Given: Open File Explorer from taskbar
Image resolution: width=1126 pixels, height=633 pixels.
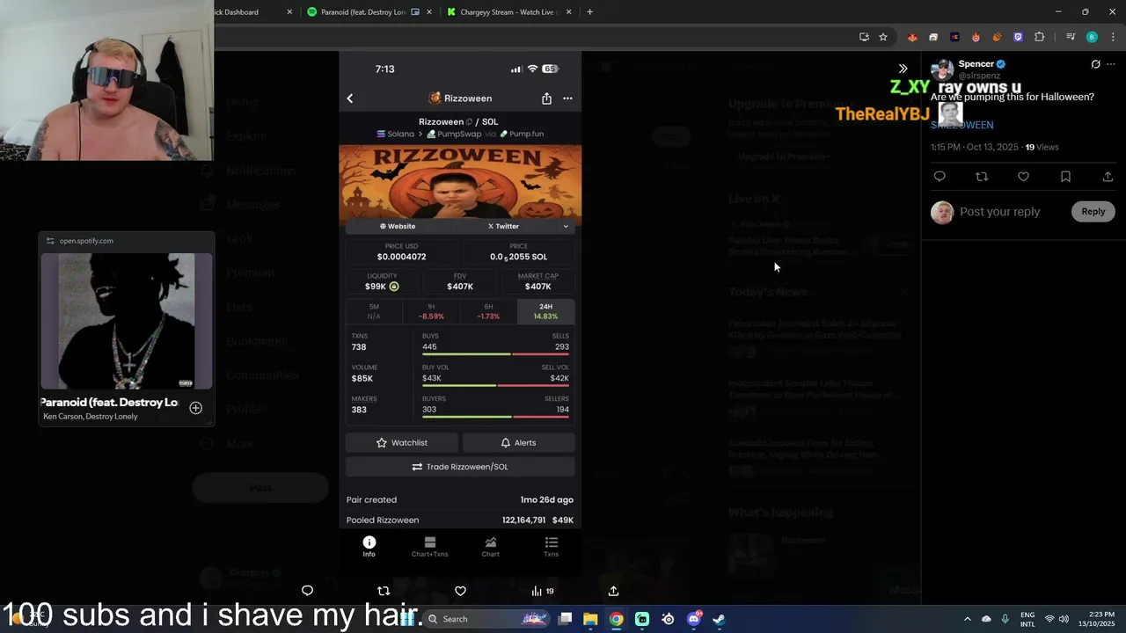Looking at the screenshot, I should tap(590, 619).
